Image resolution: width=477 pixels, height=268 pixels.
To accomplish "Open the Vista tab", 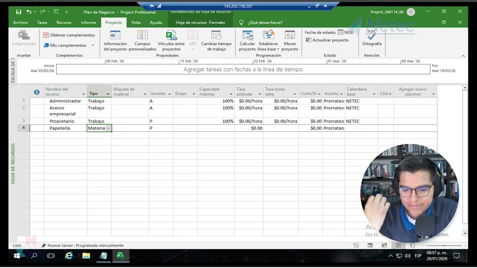I will click(136, 22).
